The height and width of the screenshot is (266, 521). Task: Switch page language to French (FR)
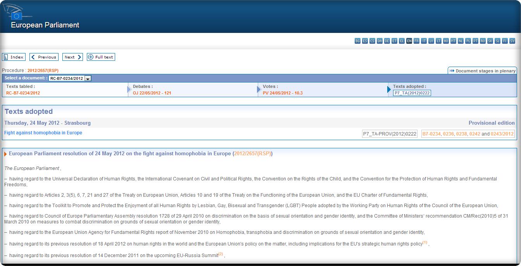coord(416,41)
